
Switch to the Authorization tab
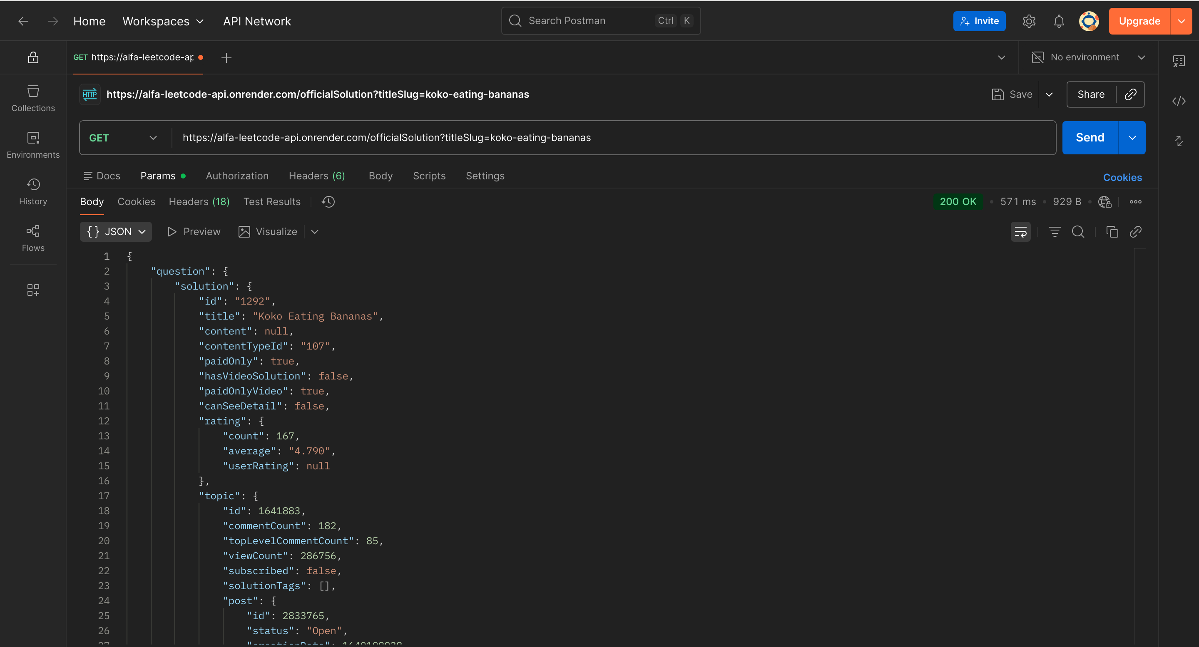tap(237, 176)
